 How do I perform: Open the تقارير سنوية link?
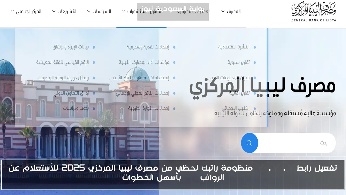point(238,62)
